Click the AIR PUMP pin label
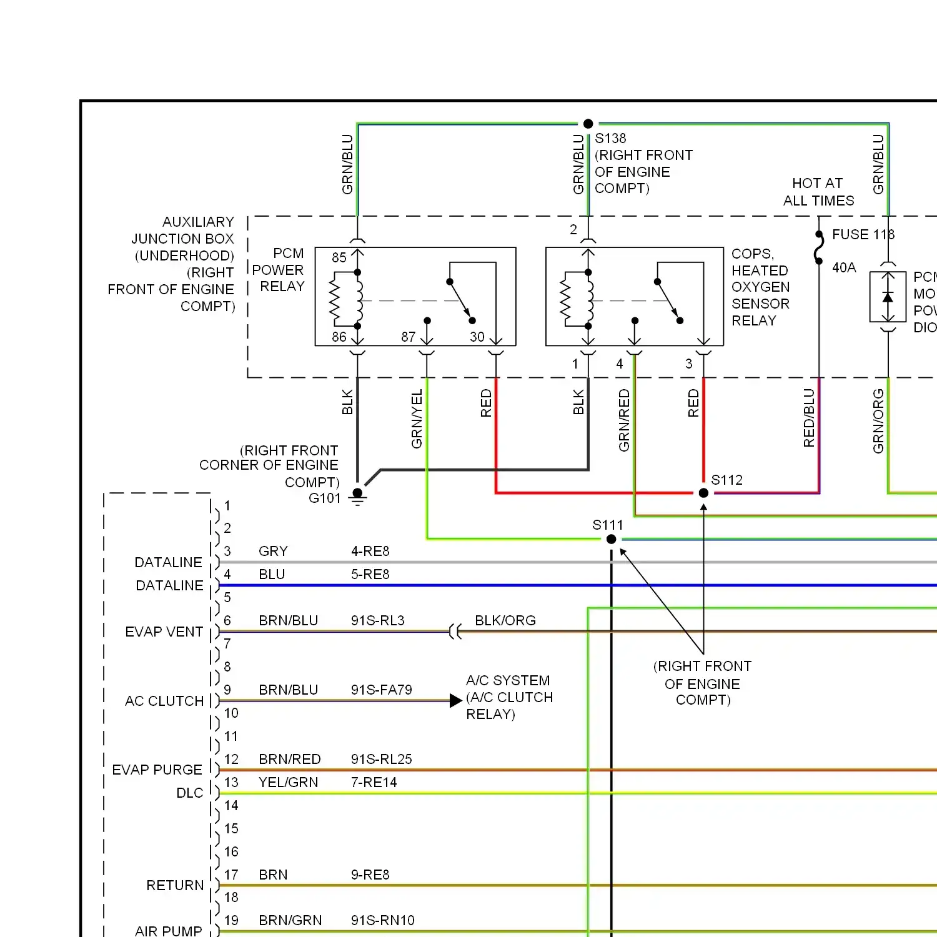The image size is (937, 937). pyautogui.click(x=169, y=931)
